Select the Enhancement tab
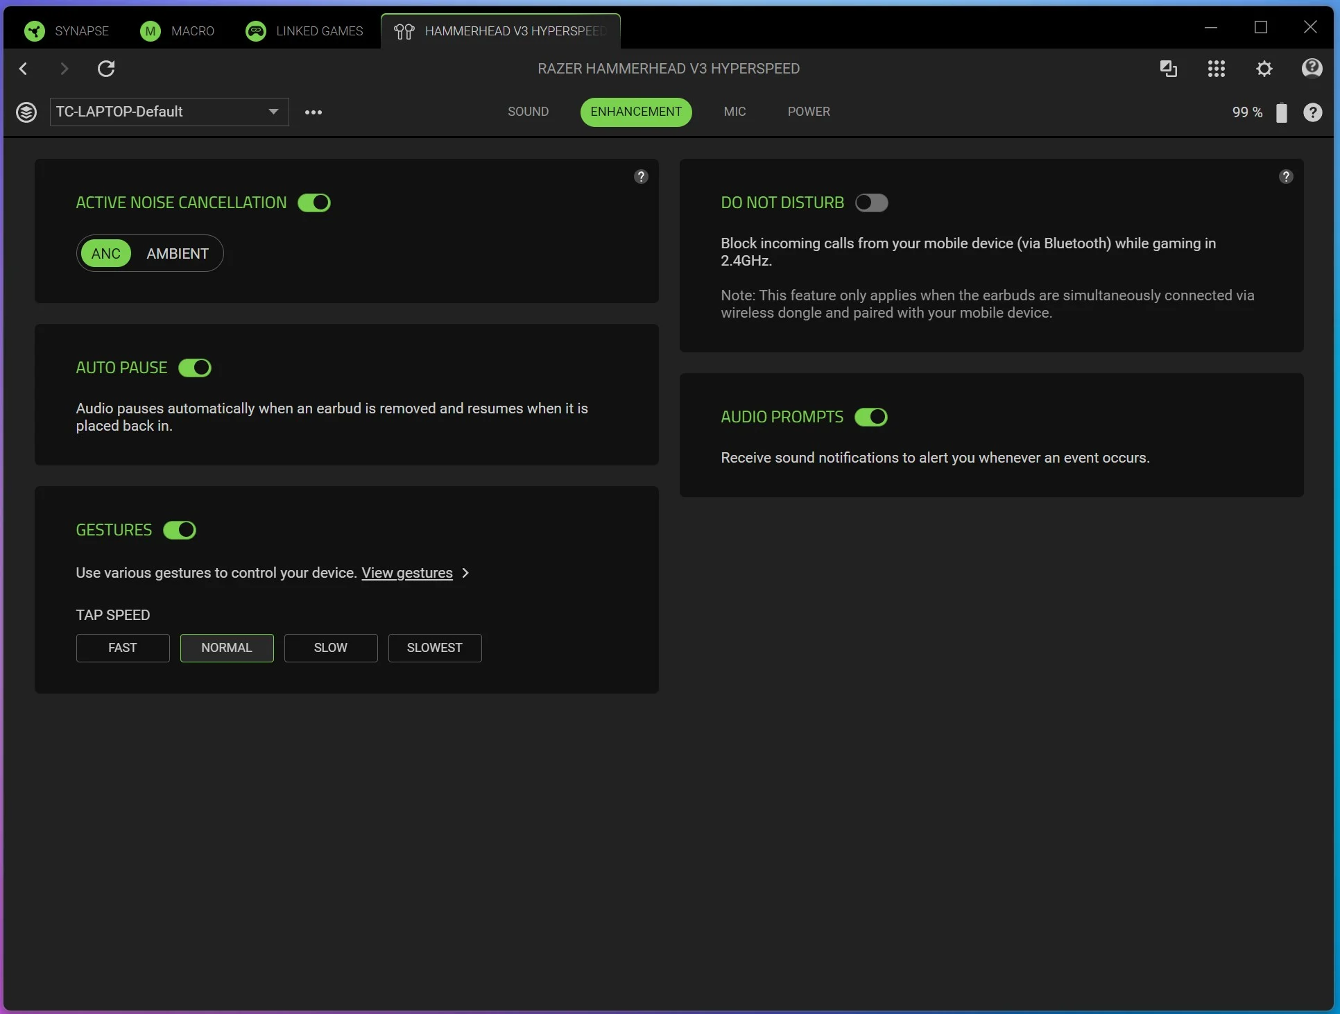Image resolution: width=1340 pixels, height=1014 pixels. coord(636,112)
